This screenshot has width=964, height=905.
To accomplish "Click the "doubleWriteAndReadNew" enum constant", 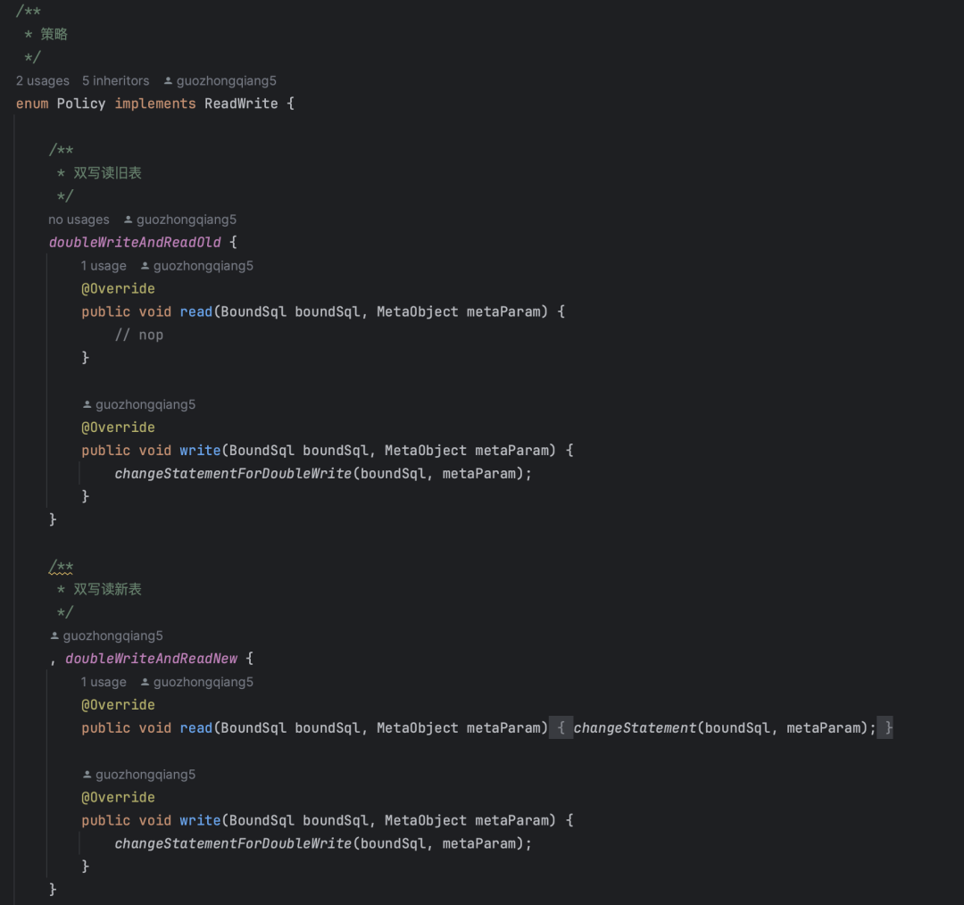I will (151, 659).
